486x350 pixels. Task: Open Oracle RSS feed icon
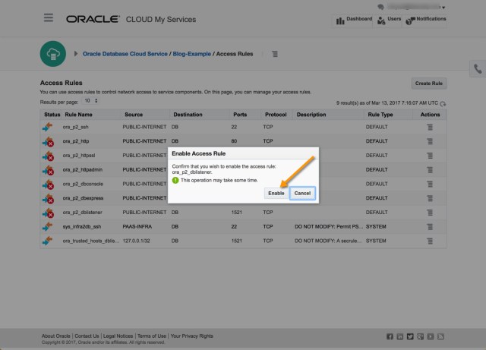click(440, 336)
